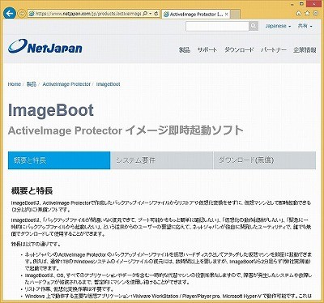This screenshot has height=303, width=324.
Task: Open the サポート navigation menu
Action: [x=207, y=50]
